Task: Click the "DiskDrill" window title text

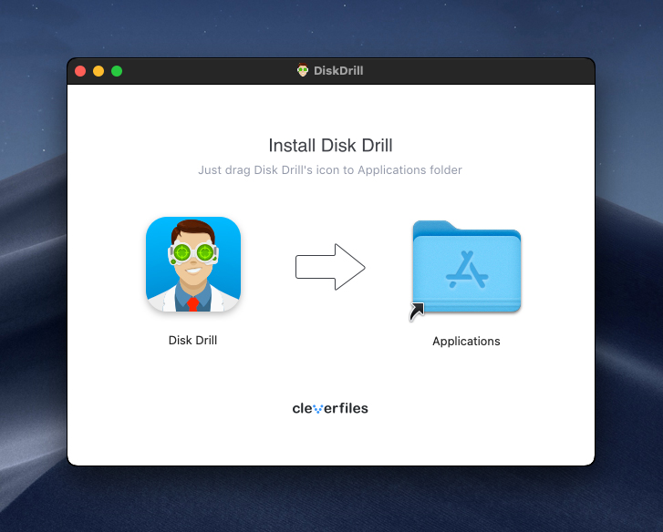Action: (338, 70)
